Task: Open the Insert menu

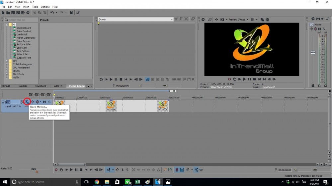Action: pyautogui.click(x=26, y=7)
